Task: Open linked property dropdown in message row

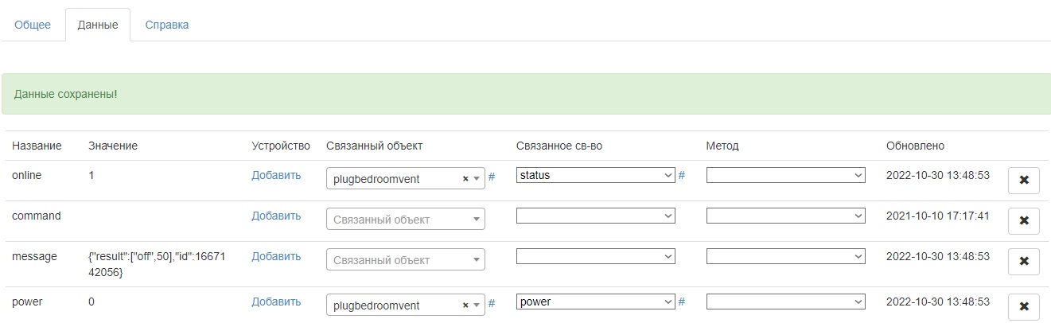Action: coord(595,256)
